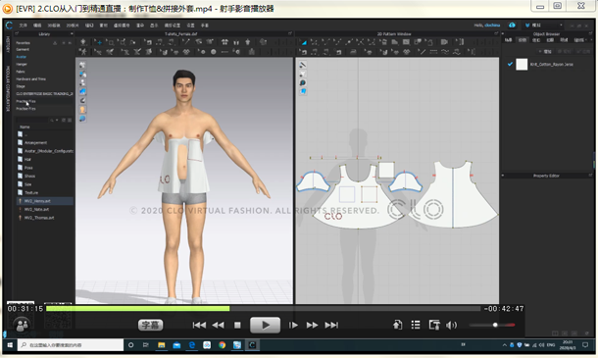Image resolution: width=598 pixels, height=358 pixels.
Task: Open Chrome from the taskbar
Action: [x=222, y=345]
